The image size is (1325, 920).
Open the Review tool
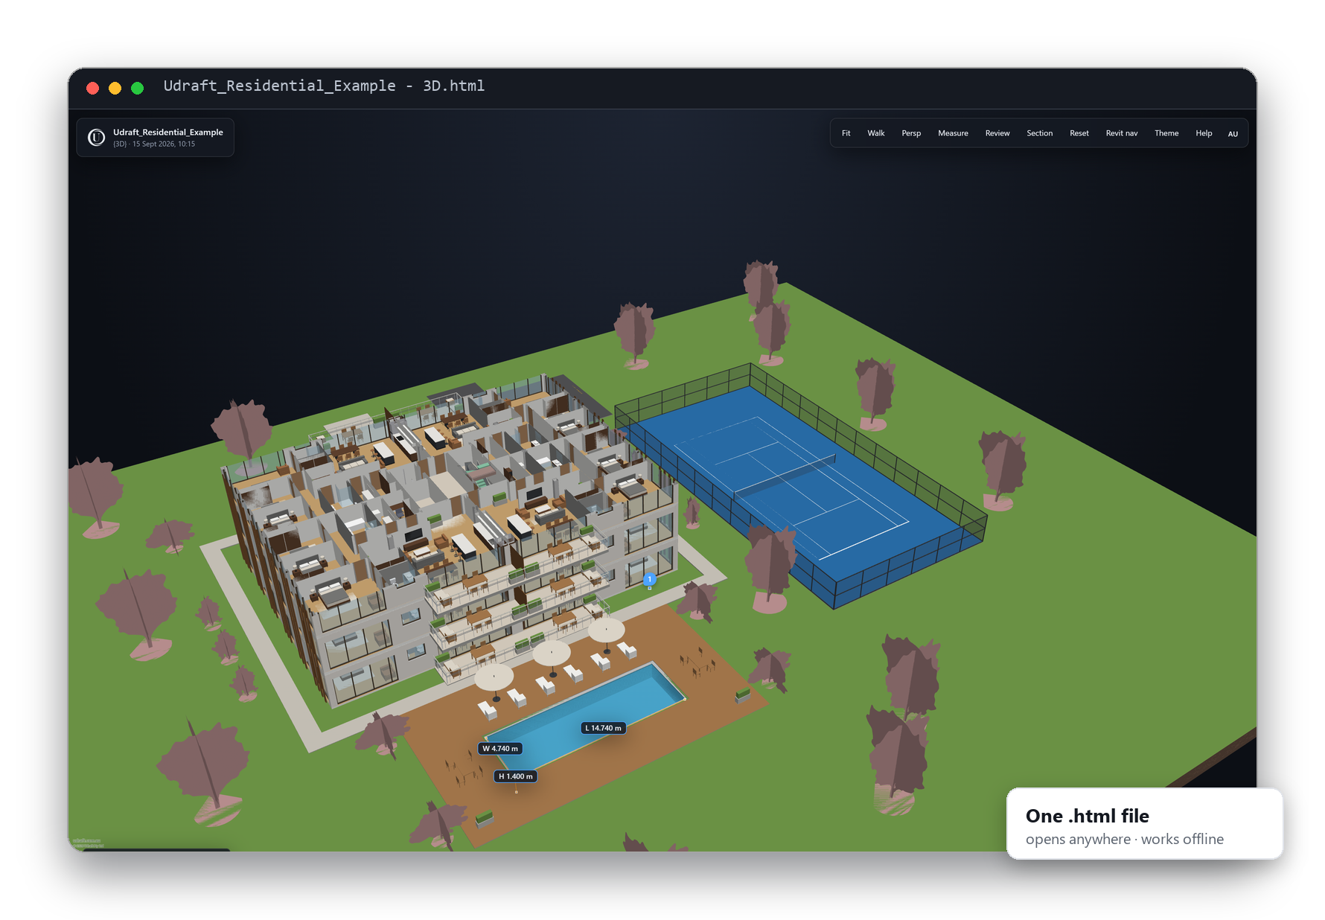(x=997, y=133)
